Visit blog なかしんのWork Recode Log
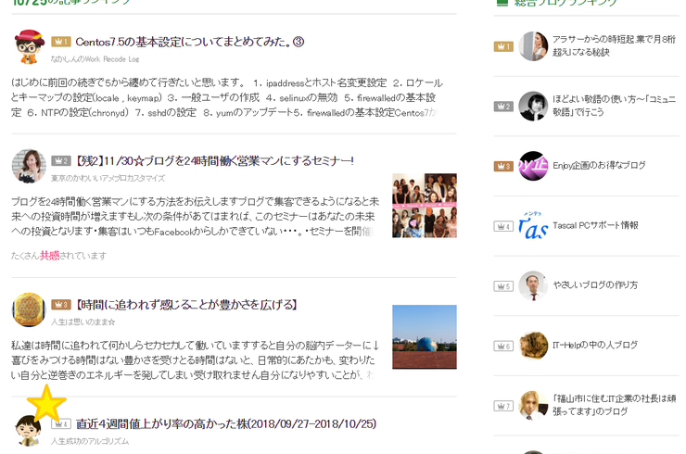 [x=95, y=59]
